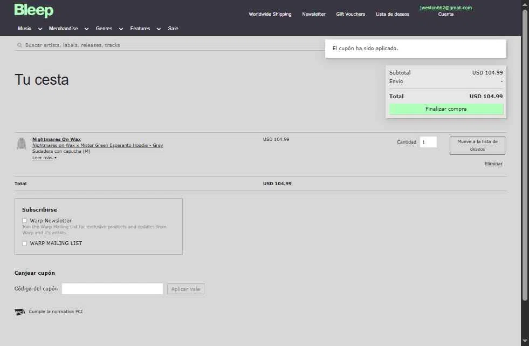
Task: Click the scrollbar down arrow
Action: coord(525,341)
